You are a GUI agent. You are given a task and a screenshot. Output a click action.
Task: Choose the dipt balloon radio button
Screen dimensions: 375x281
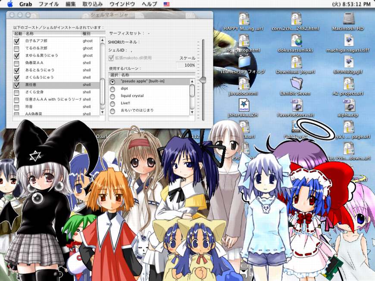click(x=112, y=89)
